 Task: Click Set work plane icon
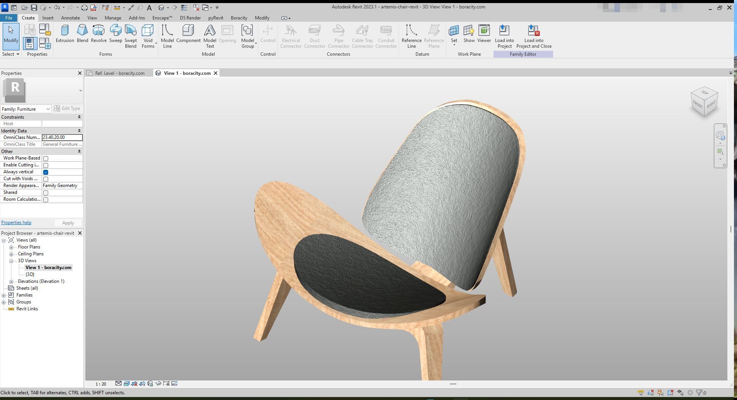[454, 31]
